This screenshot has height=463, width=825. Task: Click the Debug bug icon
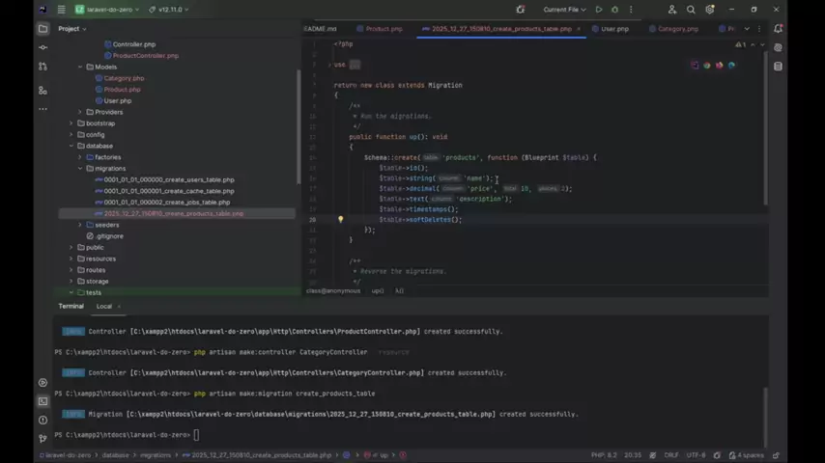[x=614, y=10]
